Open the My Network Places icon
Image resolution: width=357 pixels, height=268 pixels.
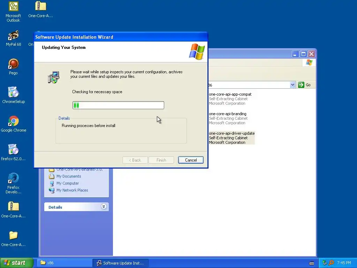click(52, 190)
